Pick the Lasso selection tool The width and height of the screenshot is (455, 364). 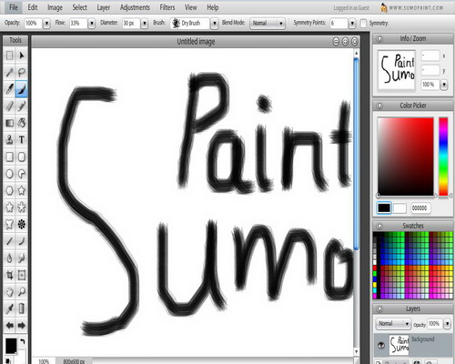(x=22, y=72)
